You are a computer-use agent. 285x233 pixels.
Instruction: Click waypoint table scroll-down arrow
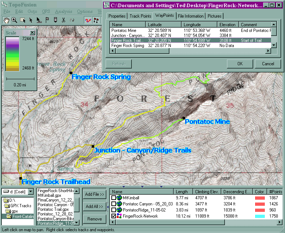pos(274,45)
